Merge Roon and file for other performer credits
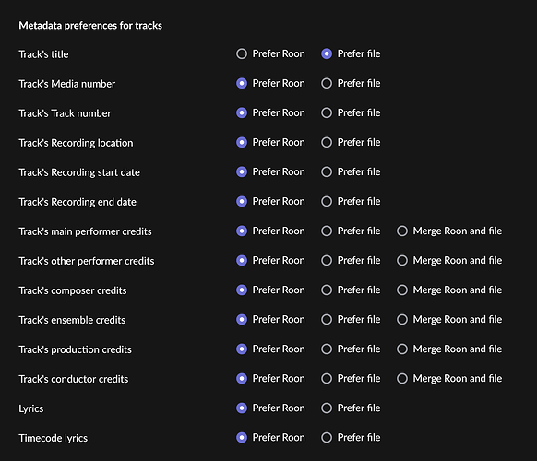 pos(402,260)
